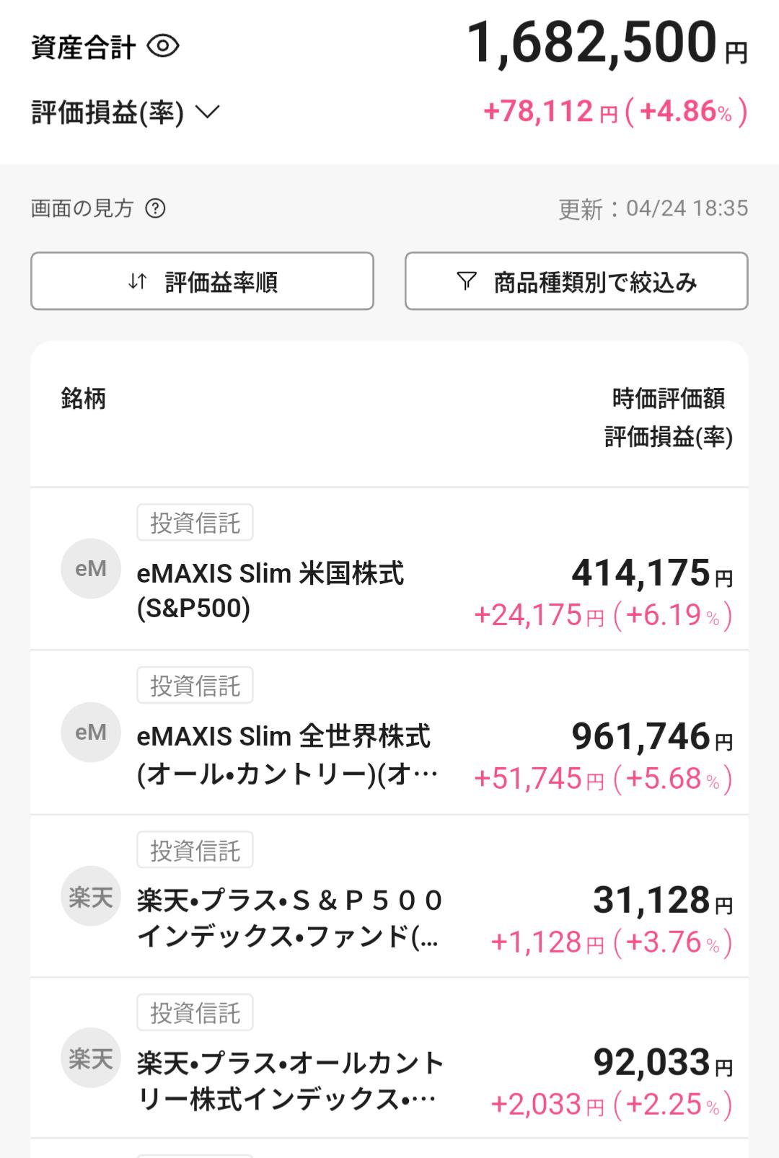Toggle total assets visibility eye icon
779x1158 pixels.
pos(163,47)
